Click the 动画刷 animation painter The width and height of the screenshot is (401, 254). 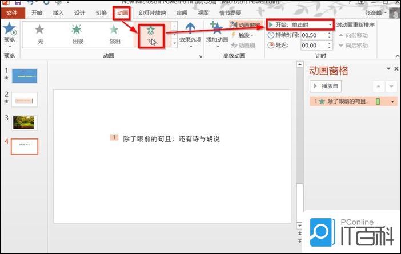(243, 46)
